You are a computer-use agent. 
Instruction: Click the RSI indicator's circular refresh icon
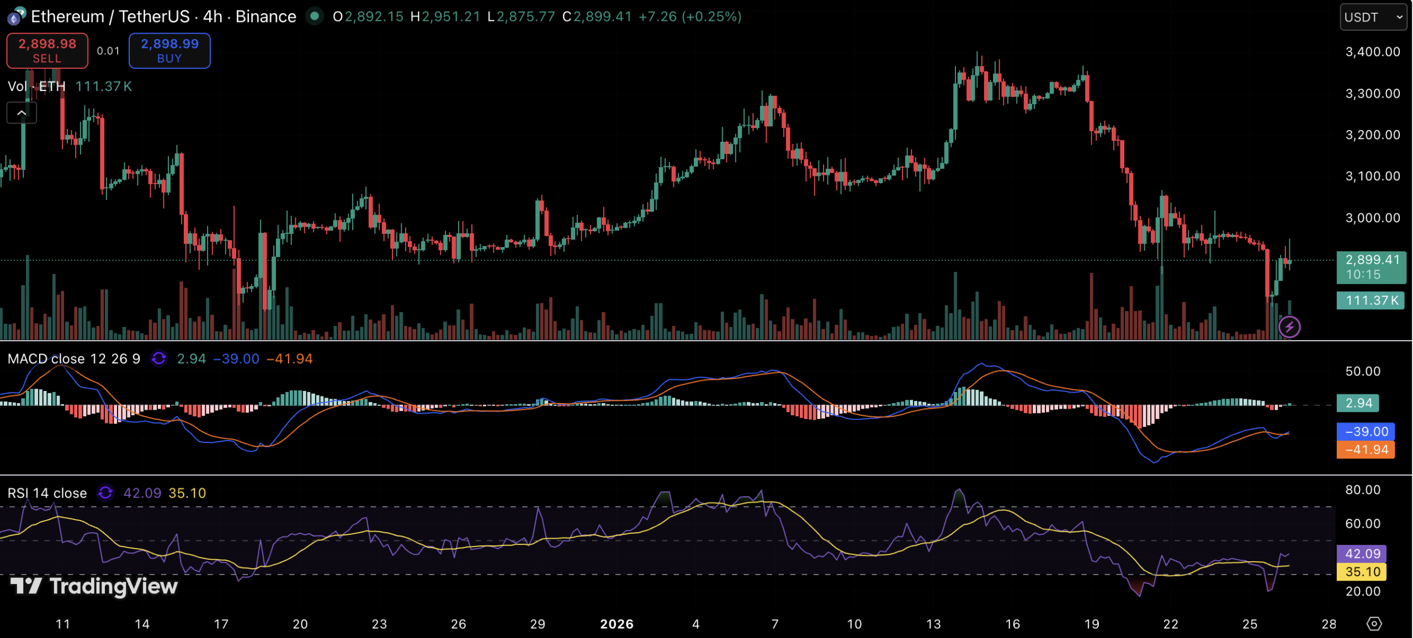(x=105, y=493)
